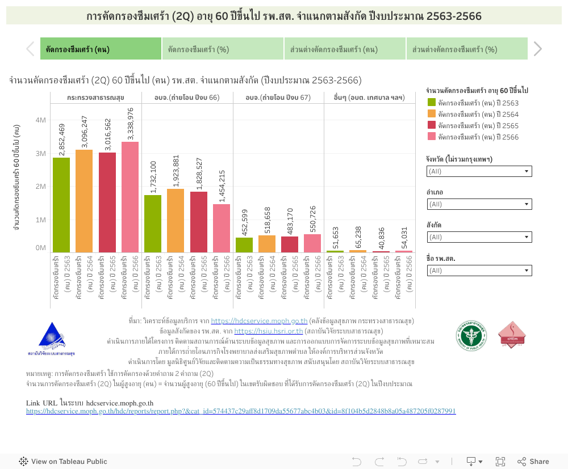This screenshot has width=568, height=469.
Task: Enter full screen mode
Action: coord(500,461)
